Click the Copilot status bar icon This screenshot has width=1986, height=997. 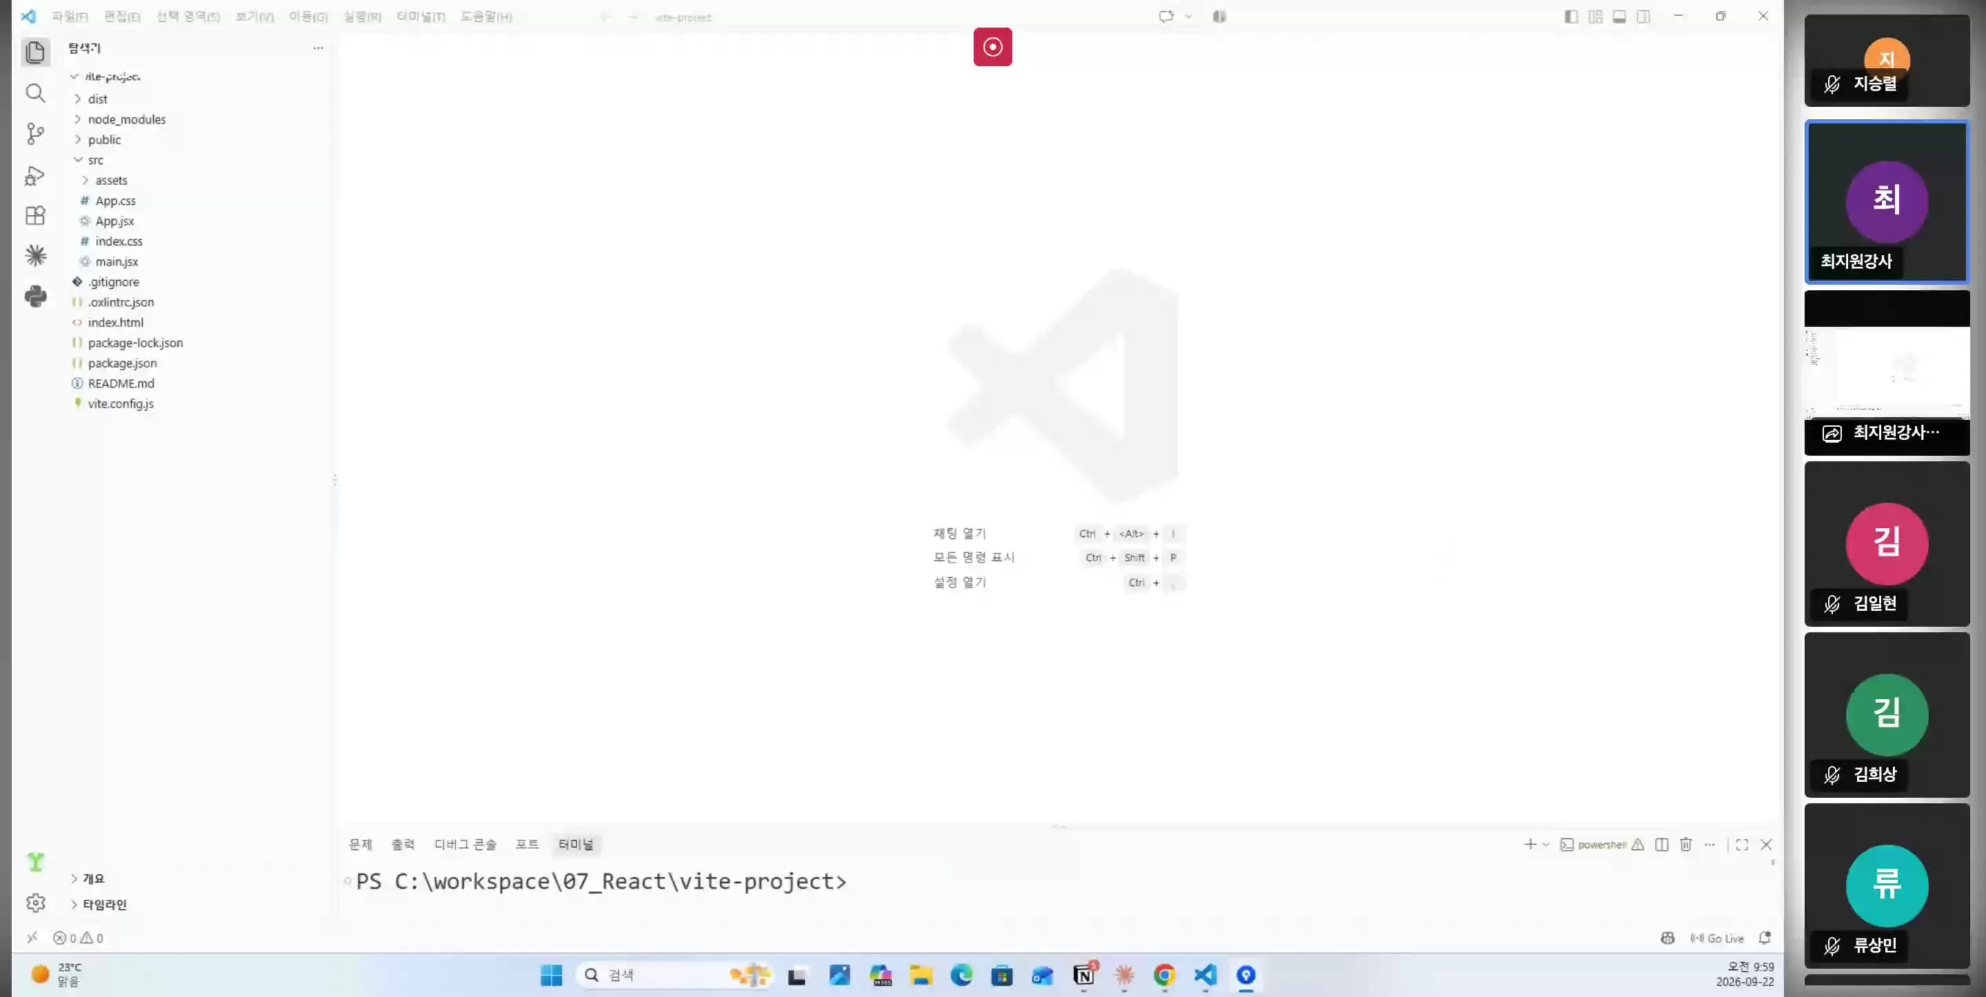pos(1667,938)
